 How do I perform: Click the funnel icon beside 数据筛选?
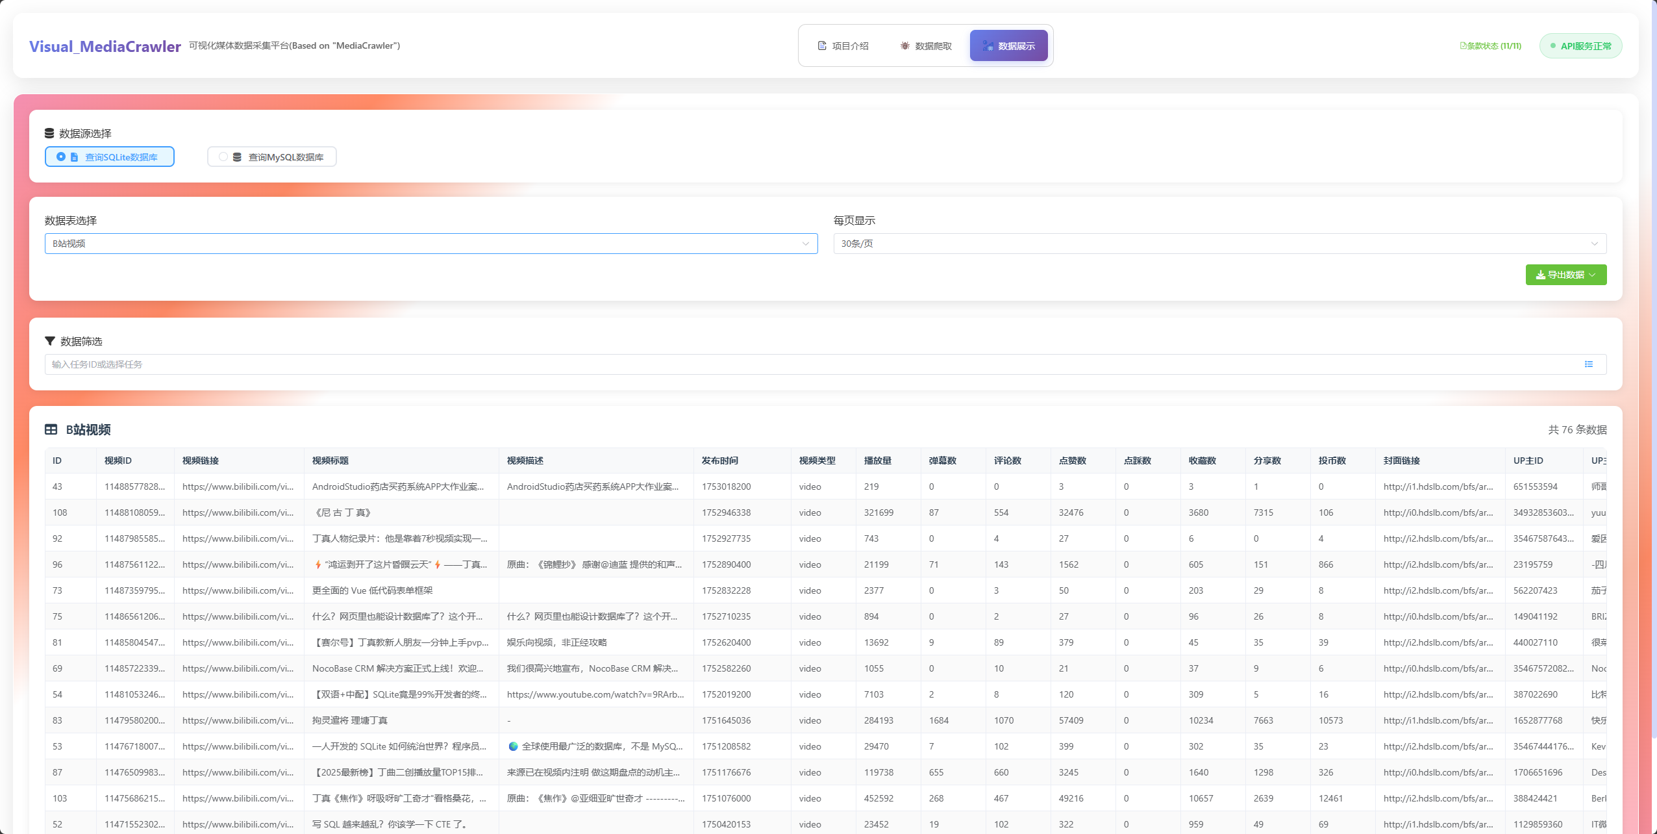click(x=49, y=341)
